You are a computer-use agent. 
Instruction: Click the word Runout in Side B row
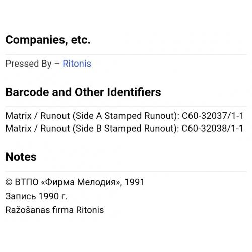(55, 129)
